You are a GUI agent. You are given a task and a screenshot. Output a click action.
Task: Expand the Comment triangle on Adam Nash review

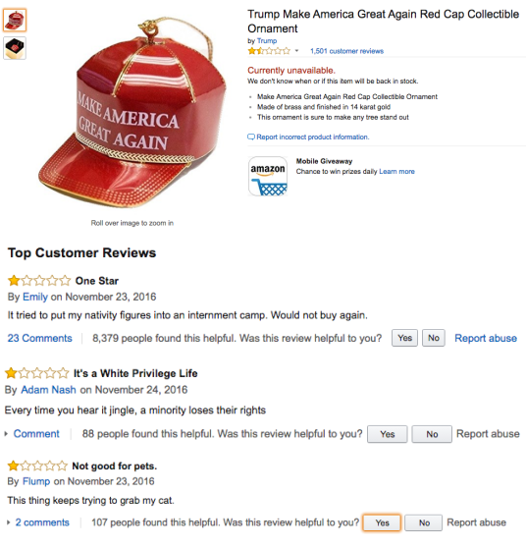point(6,434)
